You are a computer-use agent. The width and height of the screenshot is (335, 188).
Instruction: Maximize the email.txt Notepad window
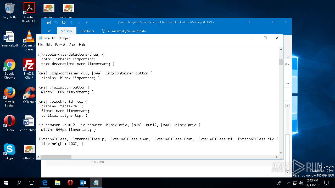point(265,38)
